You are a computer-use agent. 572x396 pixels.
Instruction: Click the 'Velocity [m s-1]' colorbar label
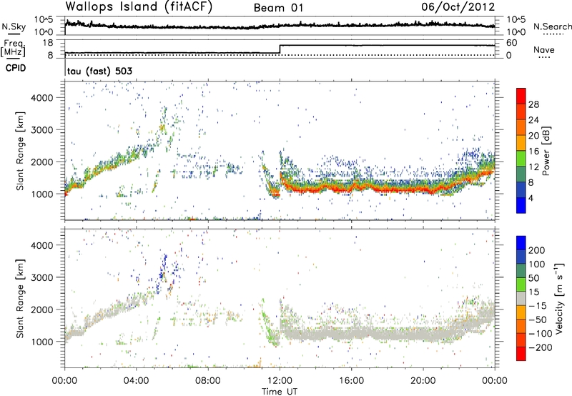point(558,298)
